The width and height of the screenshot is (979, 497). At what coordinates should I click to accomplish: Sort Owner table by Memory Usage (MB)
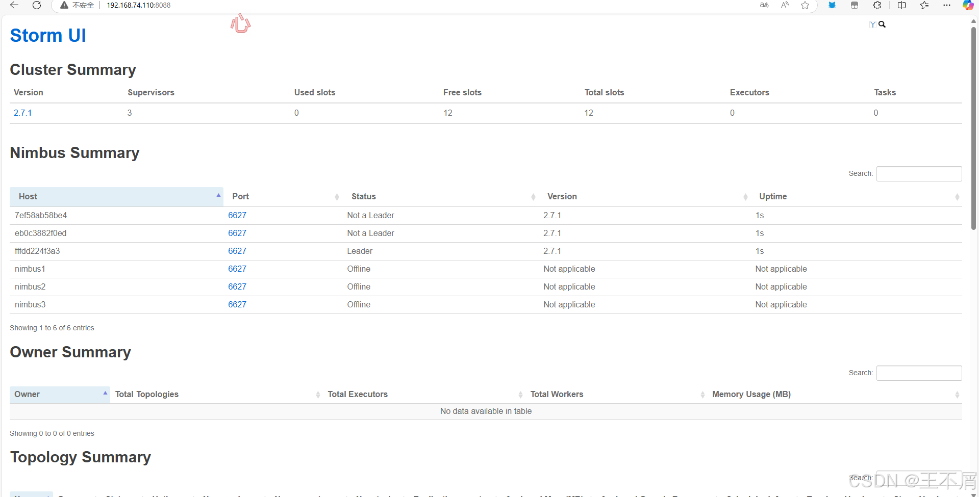[x=835, y=395]
